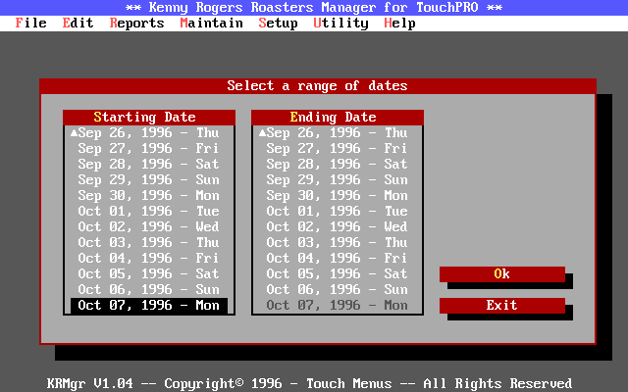Viewport: 628px width, 392px height.
Task: Select Sep 26, 1996 in Ending Date list
Action: coord(338,133)
